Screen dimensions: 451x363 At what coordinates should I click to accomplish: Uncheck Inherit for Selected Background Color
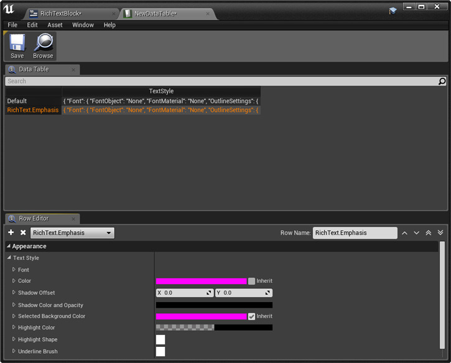251,316
